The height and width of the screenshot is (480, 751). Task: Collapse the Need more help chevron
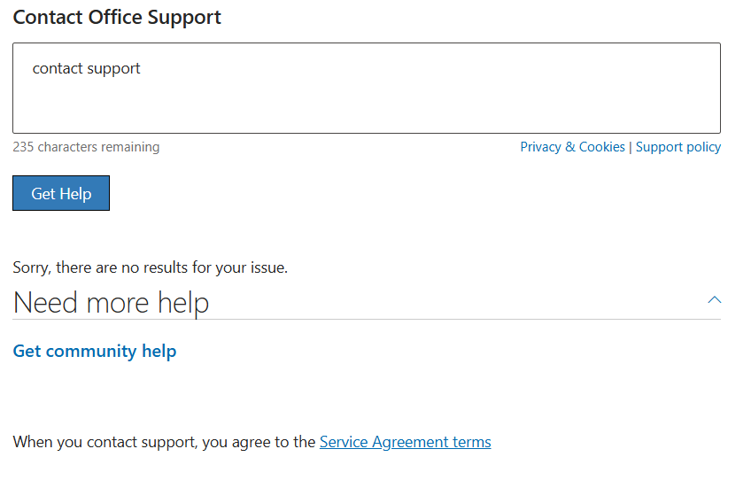point(715,300)
